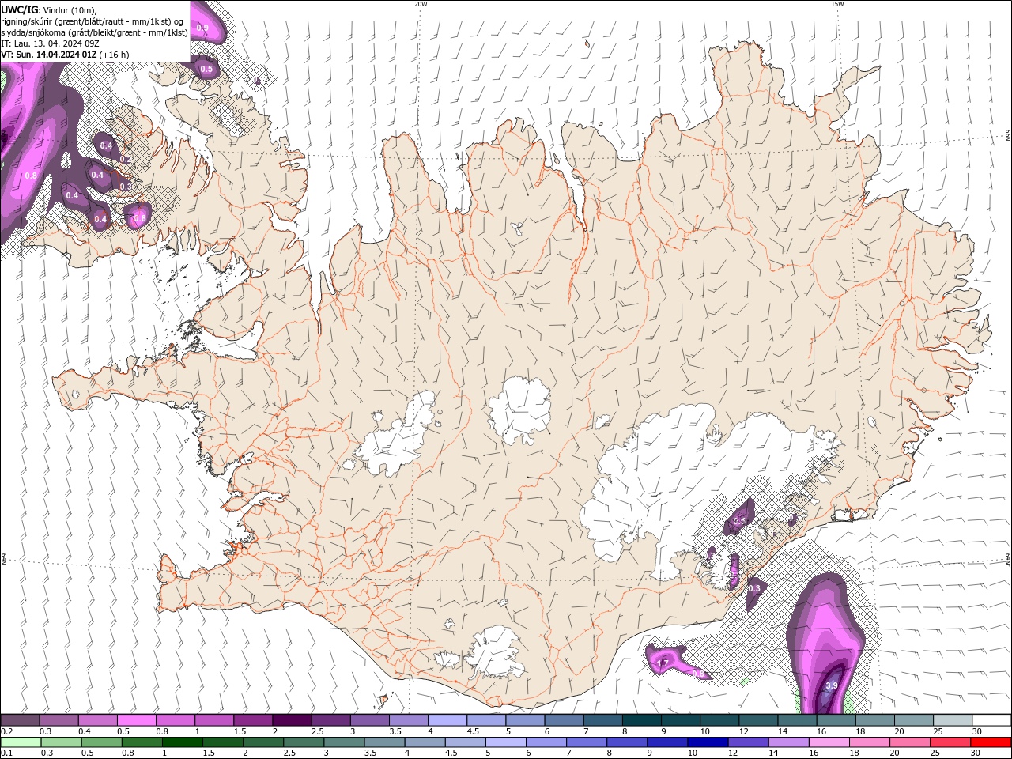Screen dimensions: 1012x759
Task: Pick the deep blue 10 swatch in lower legend
Action: click(x=706, y=742)
